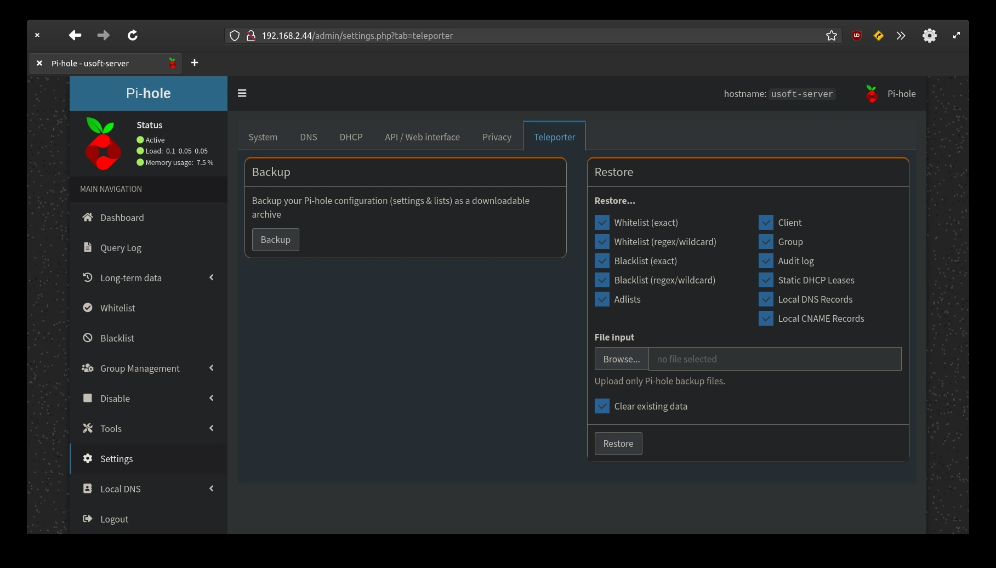Image resolution: width=996 pixels, height=568 pixels.
Task: Click the Long-term data history icon
Action: coord(87,277)
